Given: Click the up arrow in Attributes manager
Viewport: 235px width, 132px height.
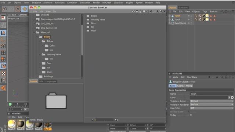Looking at the screenshot, I should tap(217, 77).
